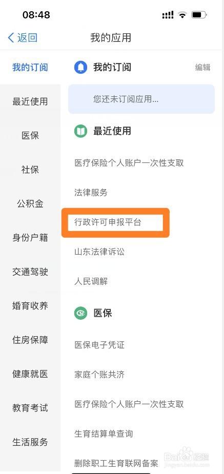Open the 社保 sidebar category
224x474 pixels.
pyautogui.click(x=30, y=170)
